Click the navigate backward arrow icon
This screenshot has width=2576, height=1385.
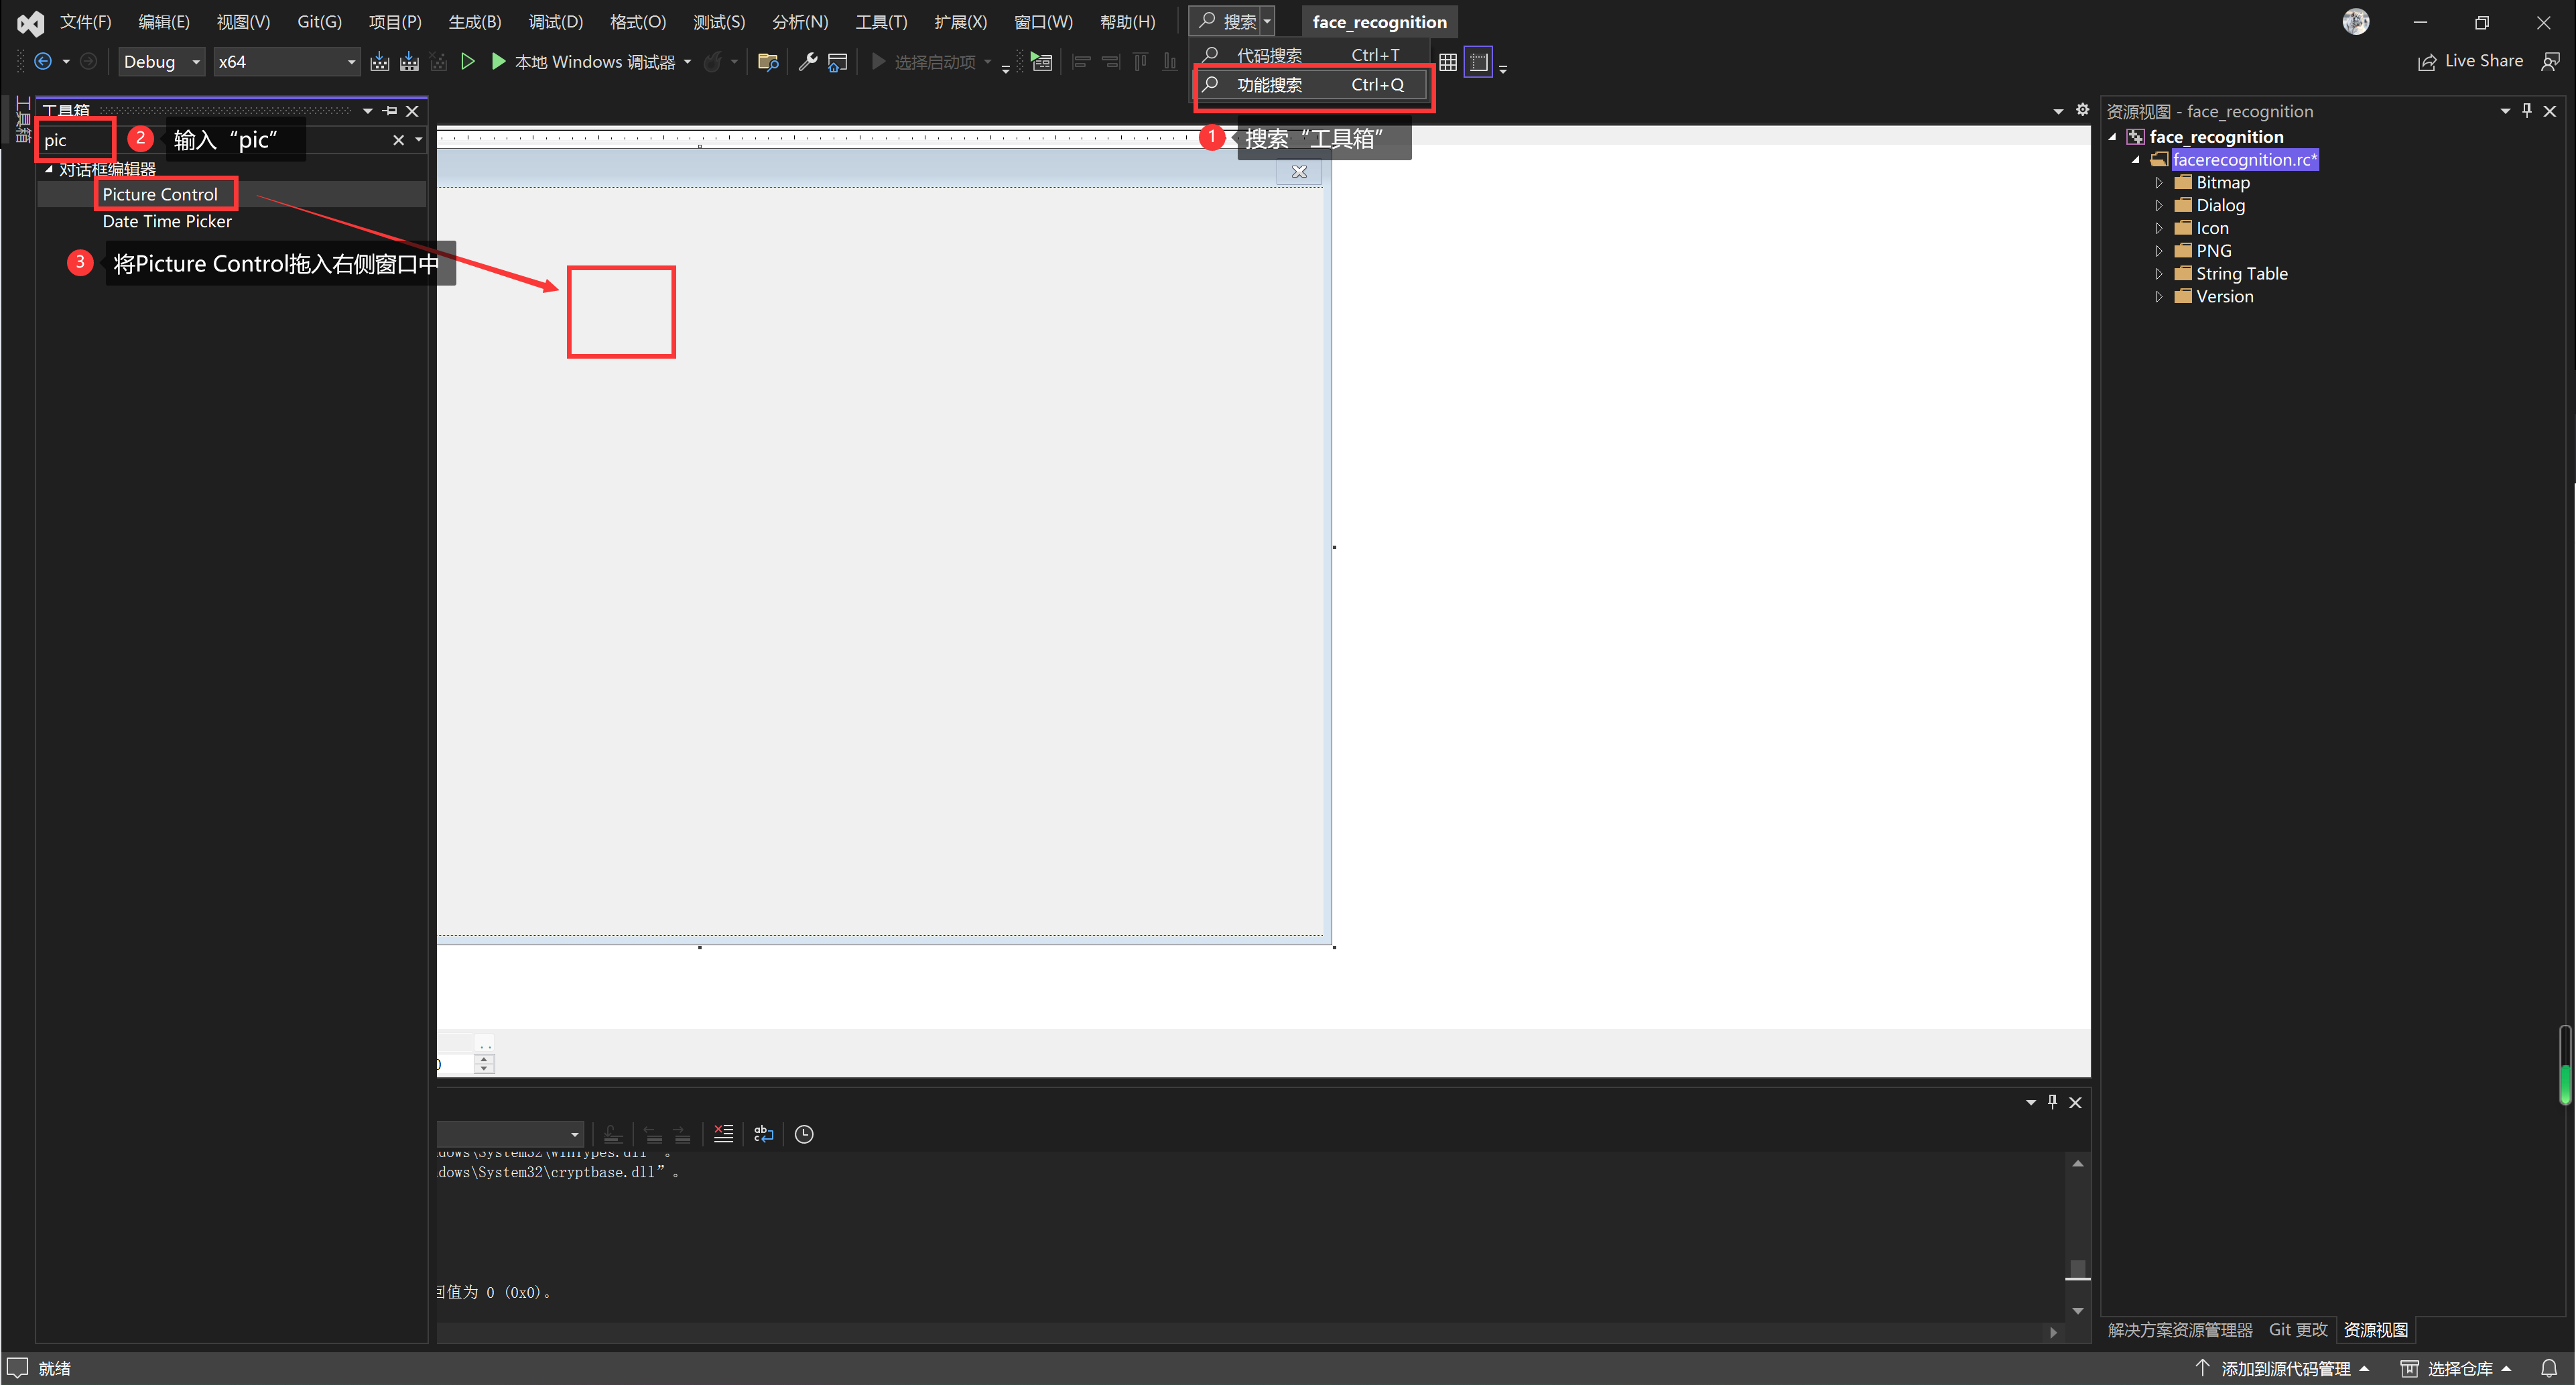click(x=43, y=62)
